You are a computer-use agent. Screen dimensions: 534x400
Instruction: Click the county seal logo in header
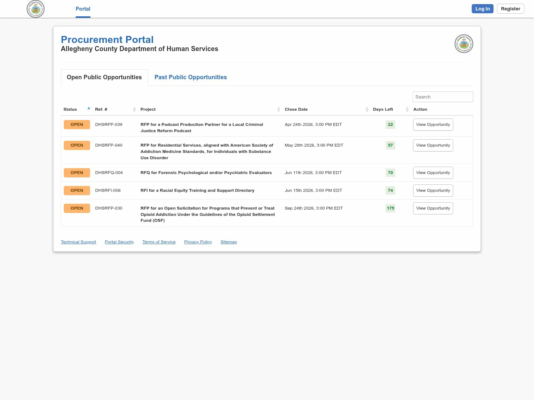coord(36,9)
